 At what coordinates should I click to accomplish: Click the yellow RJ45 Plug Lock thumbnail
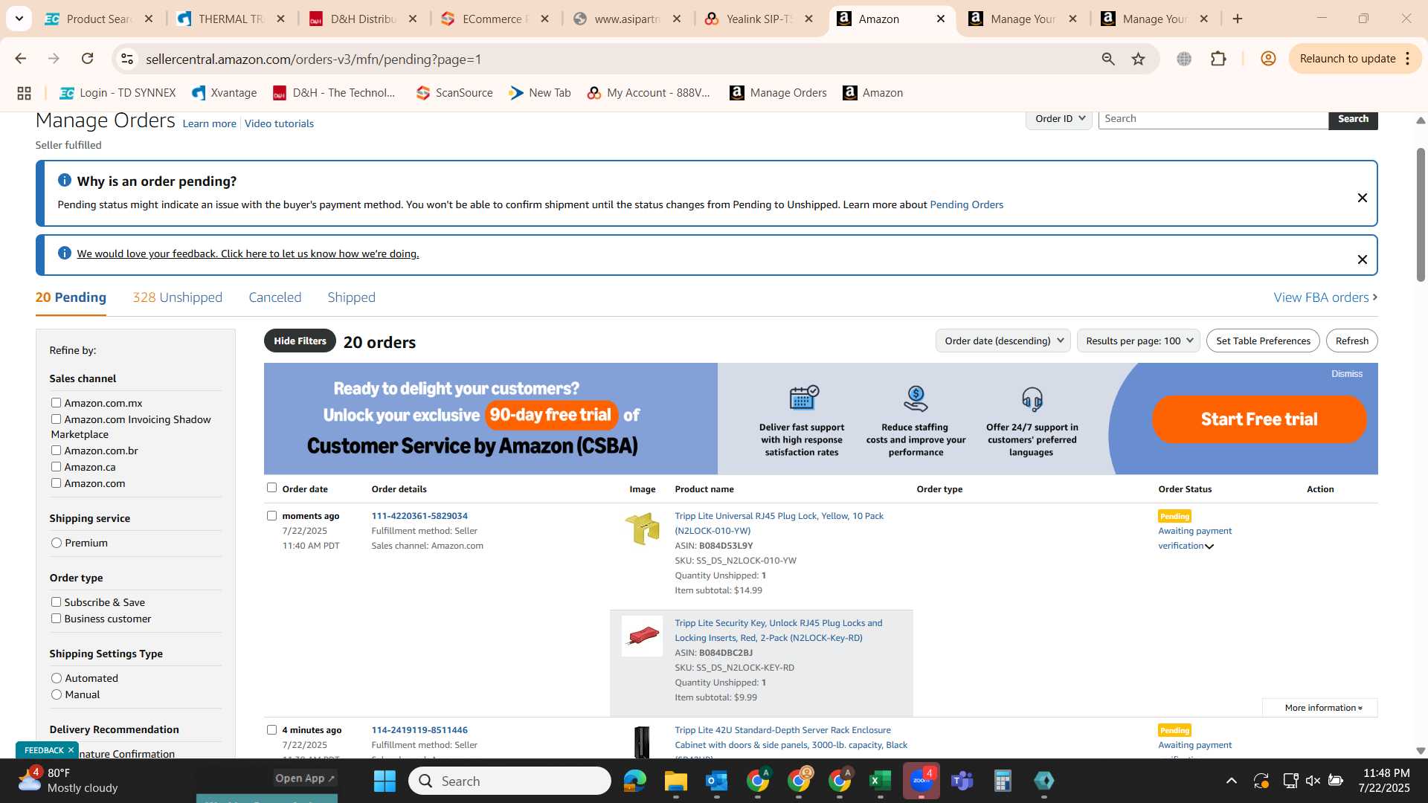pos(642,529)
